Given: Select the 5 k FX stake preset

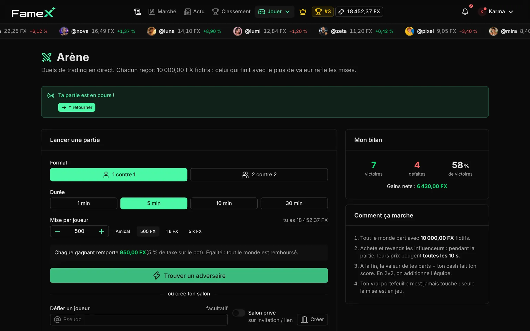Looking at the screenshot, I should (x=195, y=232).
